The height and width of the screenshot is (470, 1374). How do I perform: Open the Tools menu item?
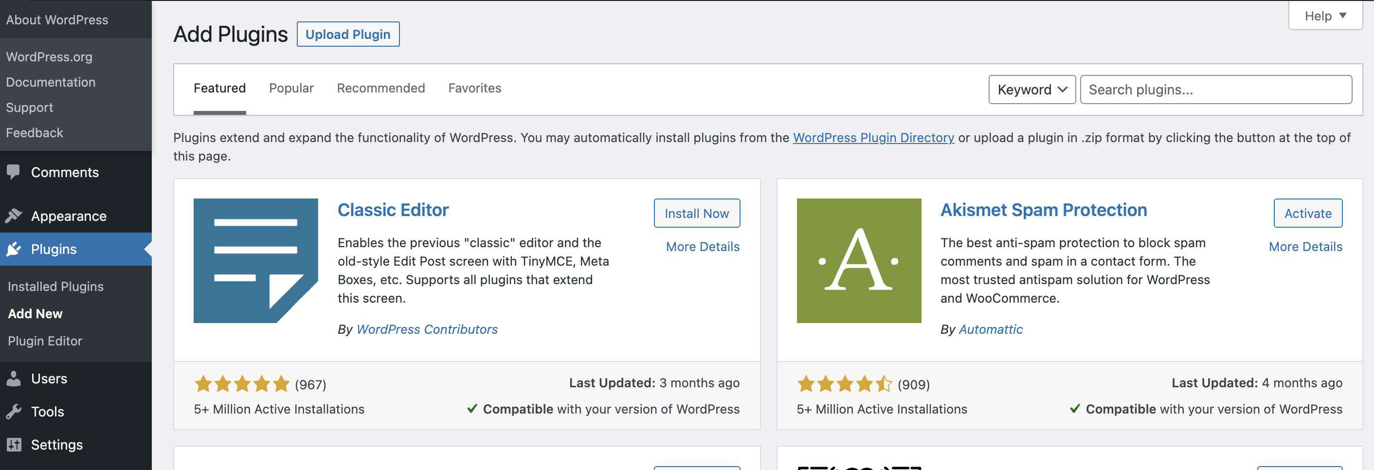tap(76, 411)
